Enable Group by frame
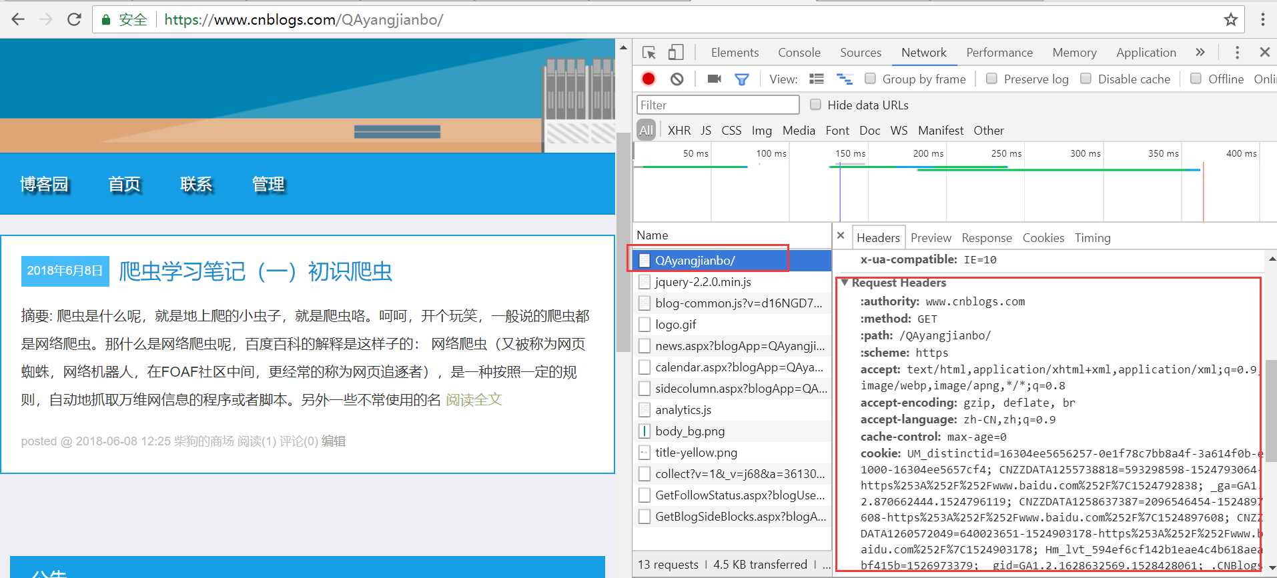Viewport: 1277px width, 578px height. (870, 79)
